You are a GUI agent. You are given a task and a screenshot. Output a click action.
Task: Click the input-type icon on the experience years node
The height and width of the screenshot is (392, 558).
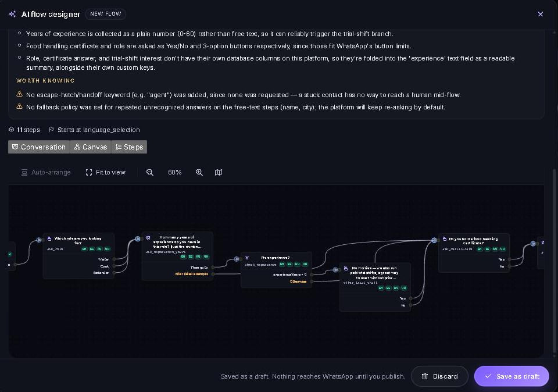click(148, 237)
